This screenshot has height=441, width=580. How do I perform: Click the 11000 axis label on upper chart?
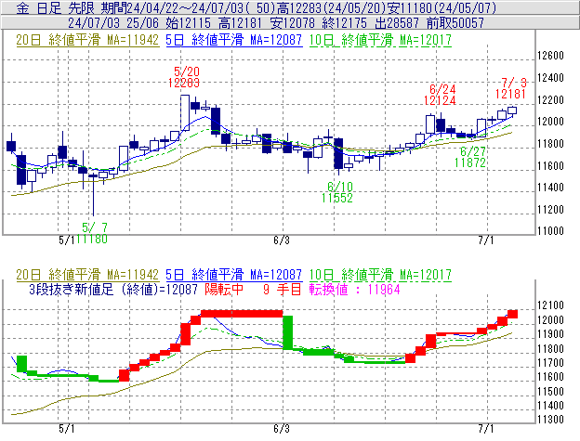coord(550,231)
